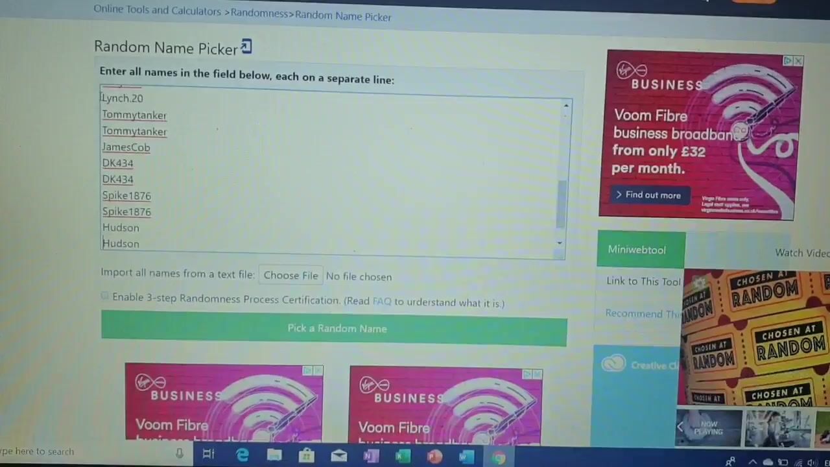Click Choose File to import names

tap(290, 276)
